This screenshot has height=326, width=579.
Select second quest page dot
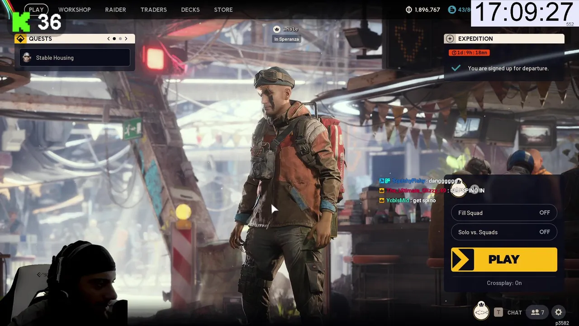pos(120,38)
